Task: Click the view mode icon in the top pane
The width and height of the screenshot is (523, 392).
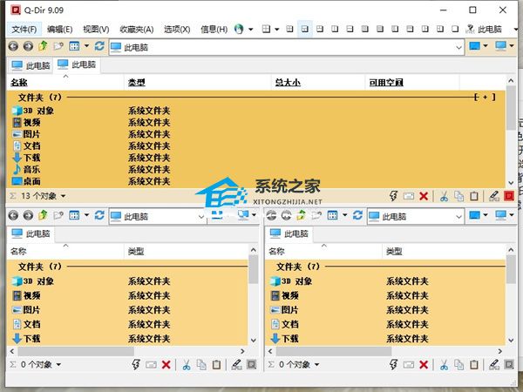Action: point(74,46)
